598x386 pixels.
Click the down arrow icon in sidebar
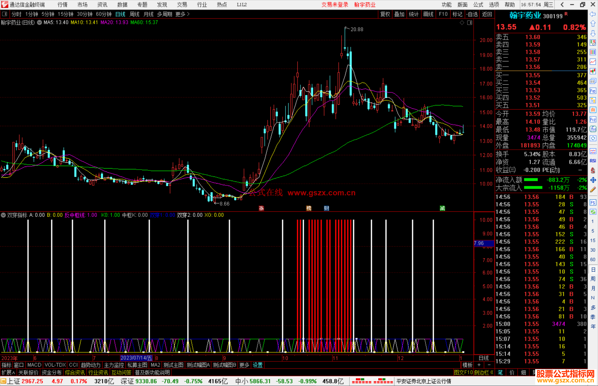[x=593, y=33]
